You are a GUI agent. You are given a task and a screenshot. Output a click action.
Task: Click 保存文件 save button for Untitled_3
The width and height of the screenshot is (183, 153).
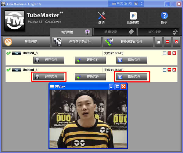pyautogui.click(x=49, y=60)
